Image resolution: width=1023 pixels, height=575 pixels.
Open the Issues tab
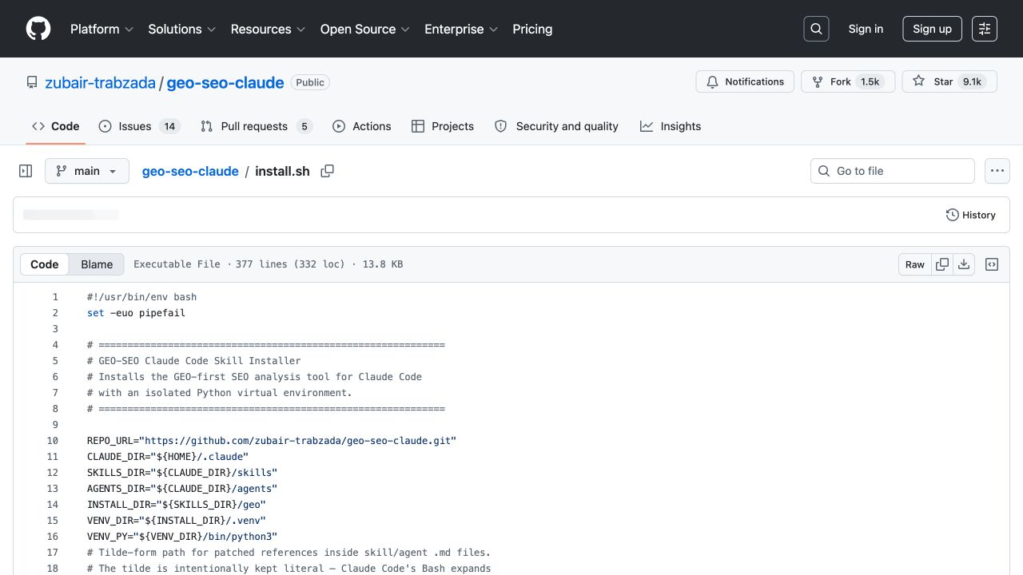(x=140, y=126)
